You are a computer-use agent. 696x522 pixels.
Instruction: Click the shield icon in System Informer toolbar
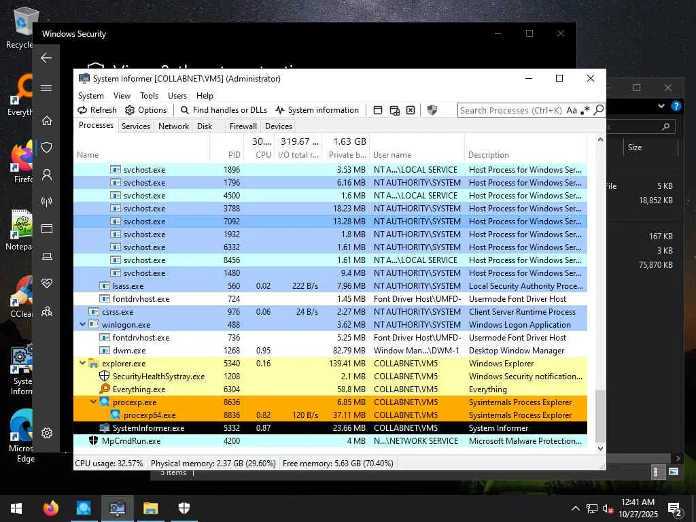point(432,110)
